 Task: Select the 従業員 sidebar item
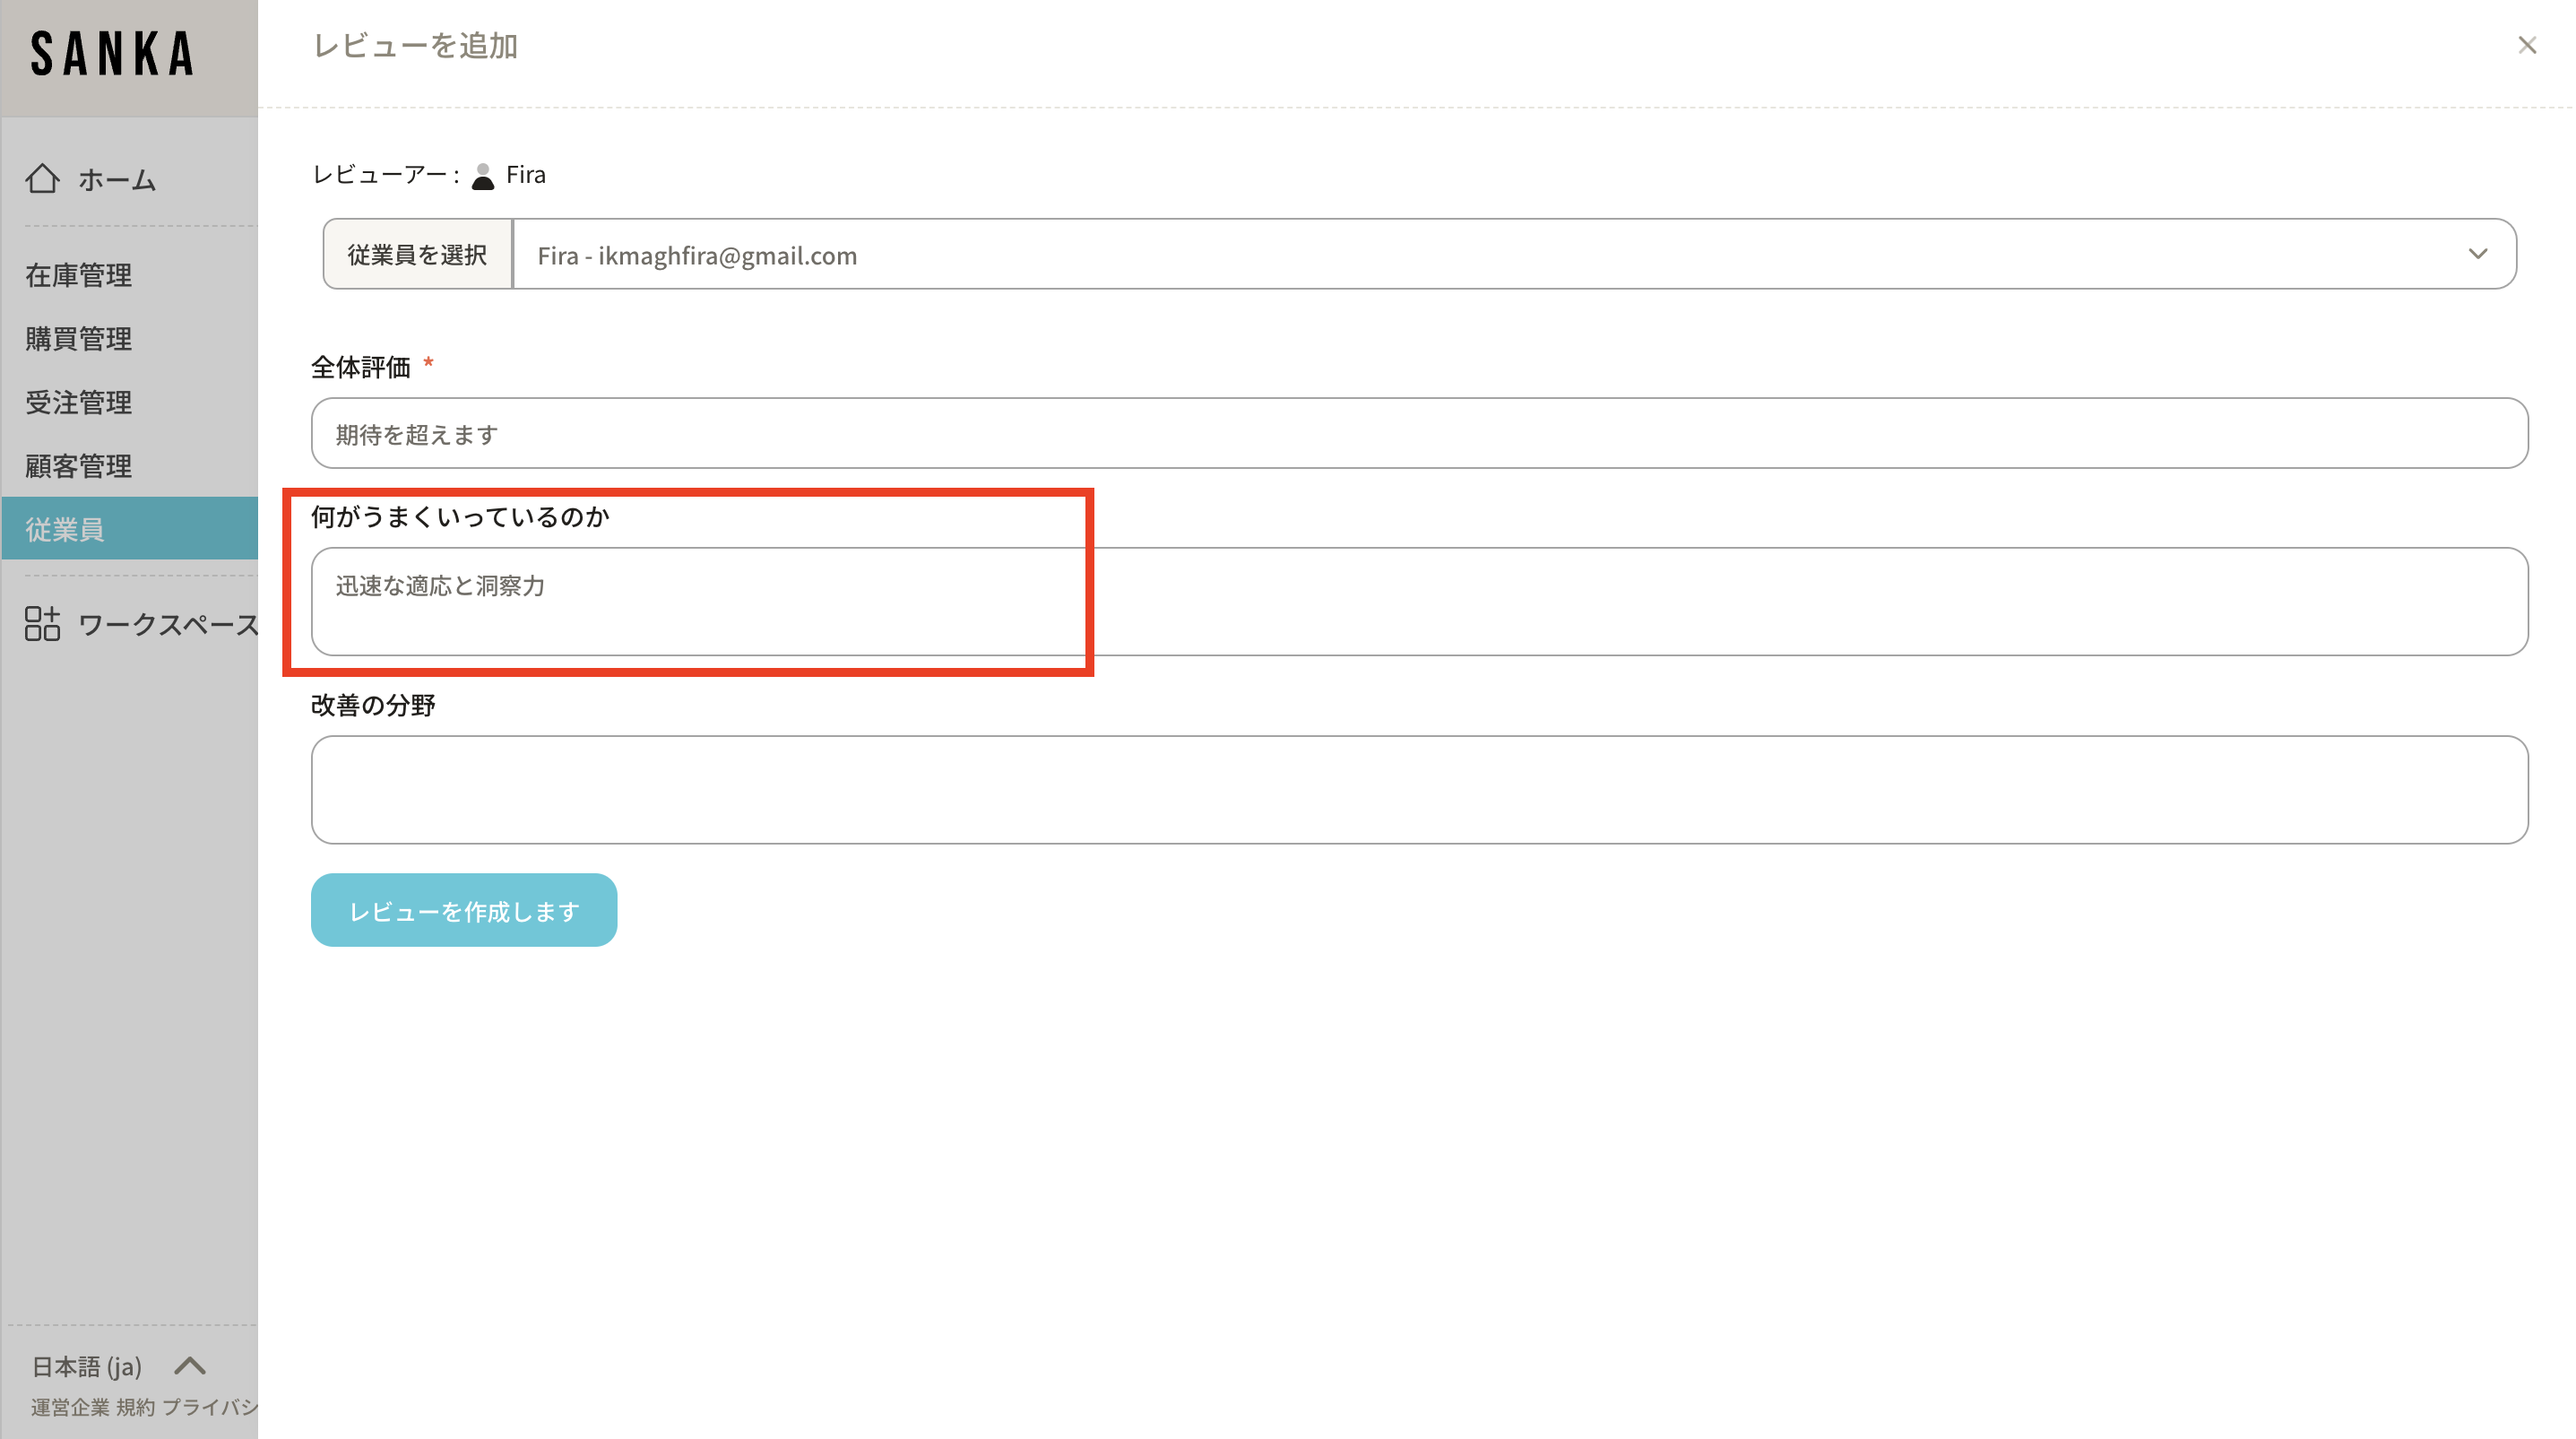tap(66, 529)
